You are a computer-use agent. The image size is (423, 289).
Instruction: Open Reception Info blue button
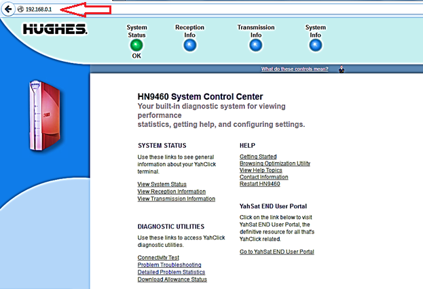190,45
